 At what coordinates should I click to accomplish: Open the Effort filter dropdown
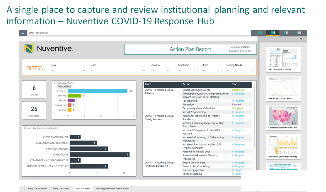click(x=211, y=71)
